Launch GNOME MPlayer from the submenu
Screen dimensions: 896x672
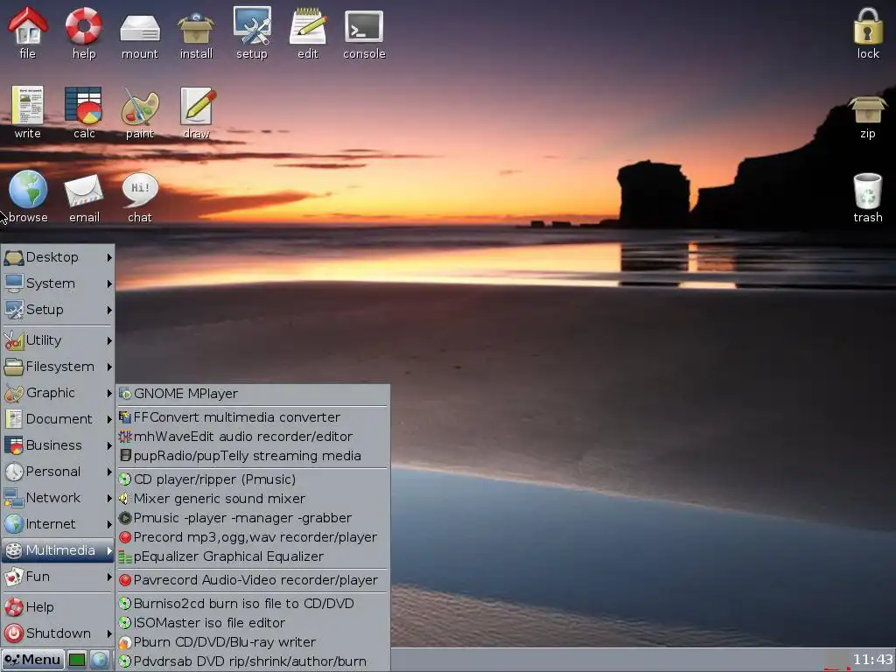(253, 395)
